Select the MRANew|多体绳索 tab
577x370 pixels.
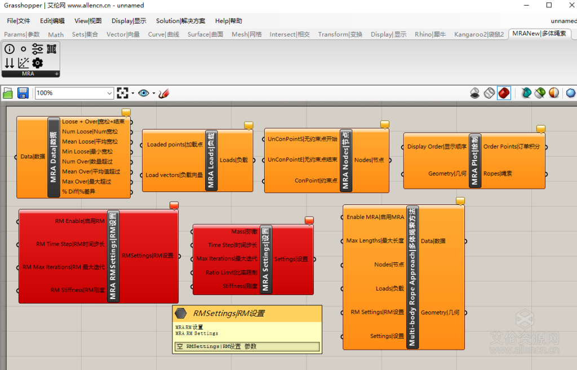[539, 33]
